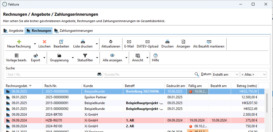Viewport: 273px width, 132px height.
Task: Click the red overdue dot in 2024-R6100 row
Action: click(x=190, y=126)
